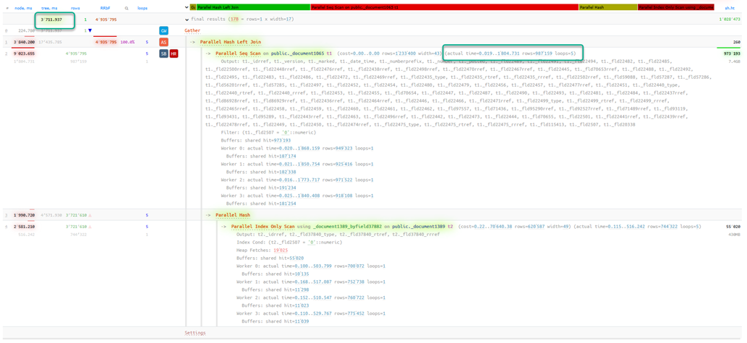This screenshot has width=747, height=343.
Task: Click the sh.ht column link
Action: click(x=730, y=8)
